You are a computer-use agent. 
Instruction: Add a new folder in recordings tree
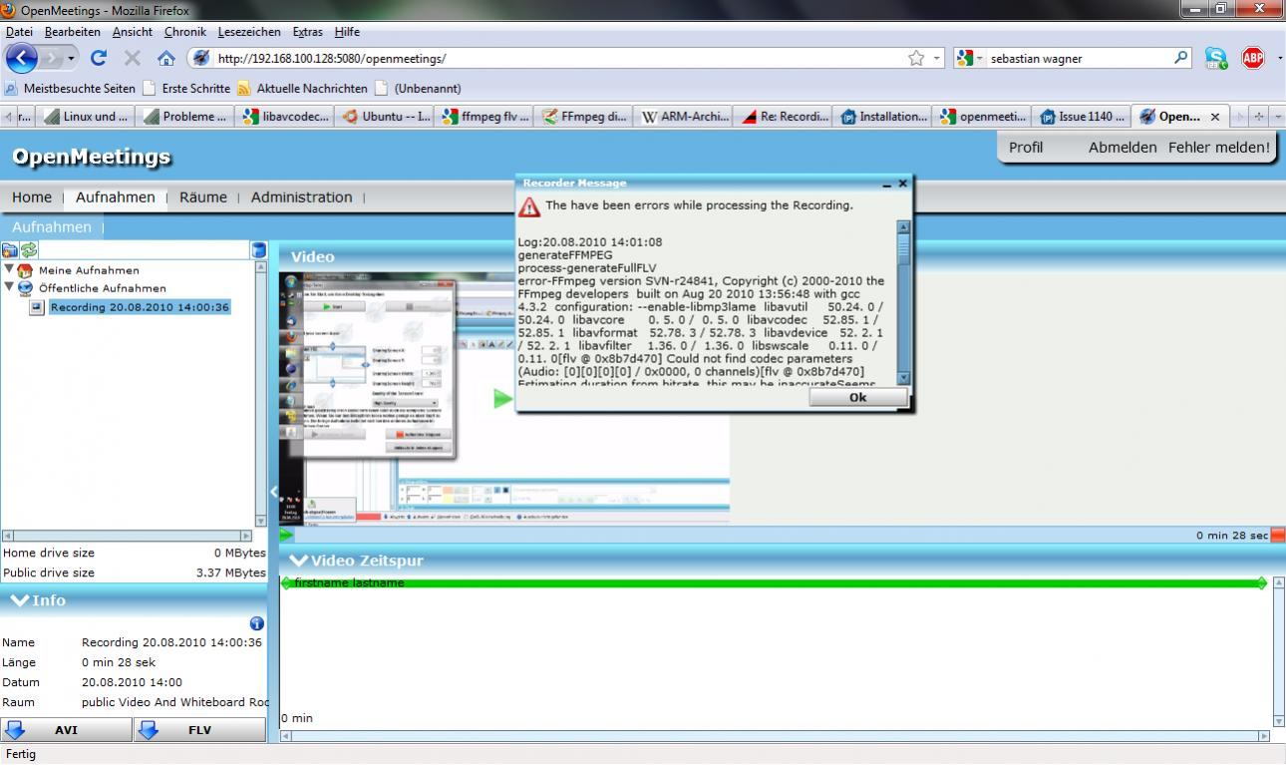pyautogui.click(x=10, y=249)
